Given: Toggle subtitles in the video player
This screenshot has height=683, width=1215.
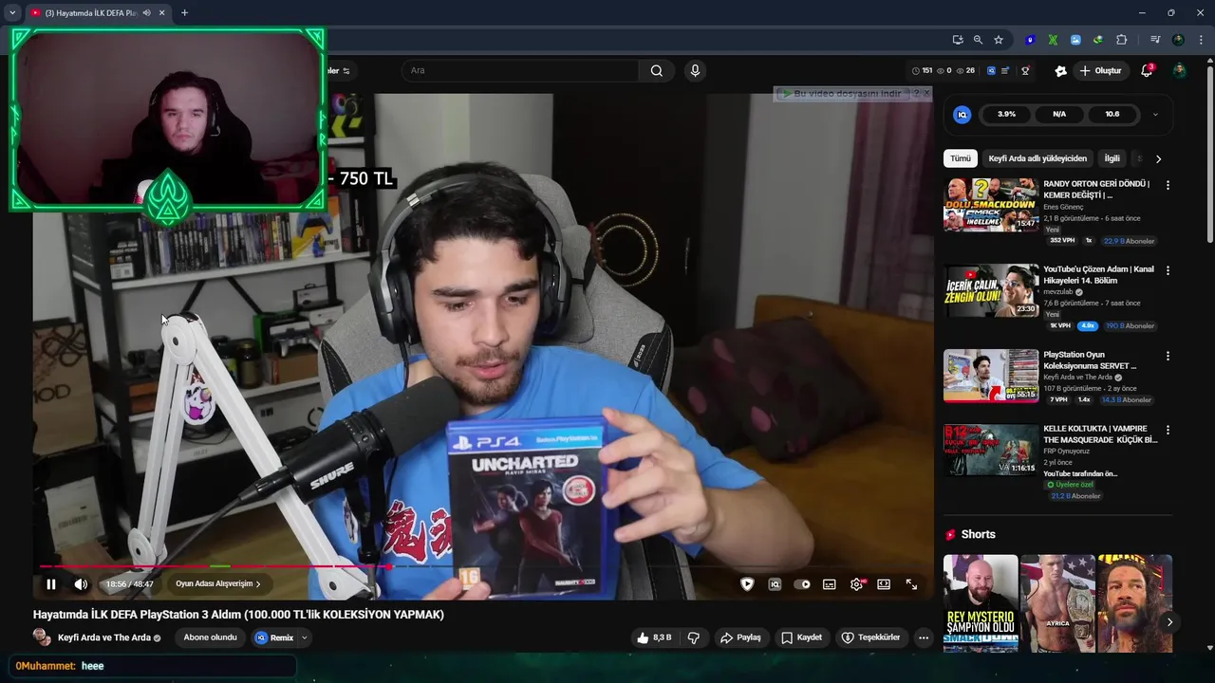Looking at the screenshot, I should pos(830,584).
